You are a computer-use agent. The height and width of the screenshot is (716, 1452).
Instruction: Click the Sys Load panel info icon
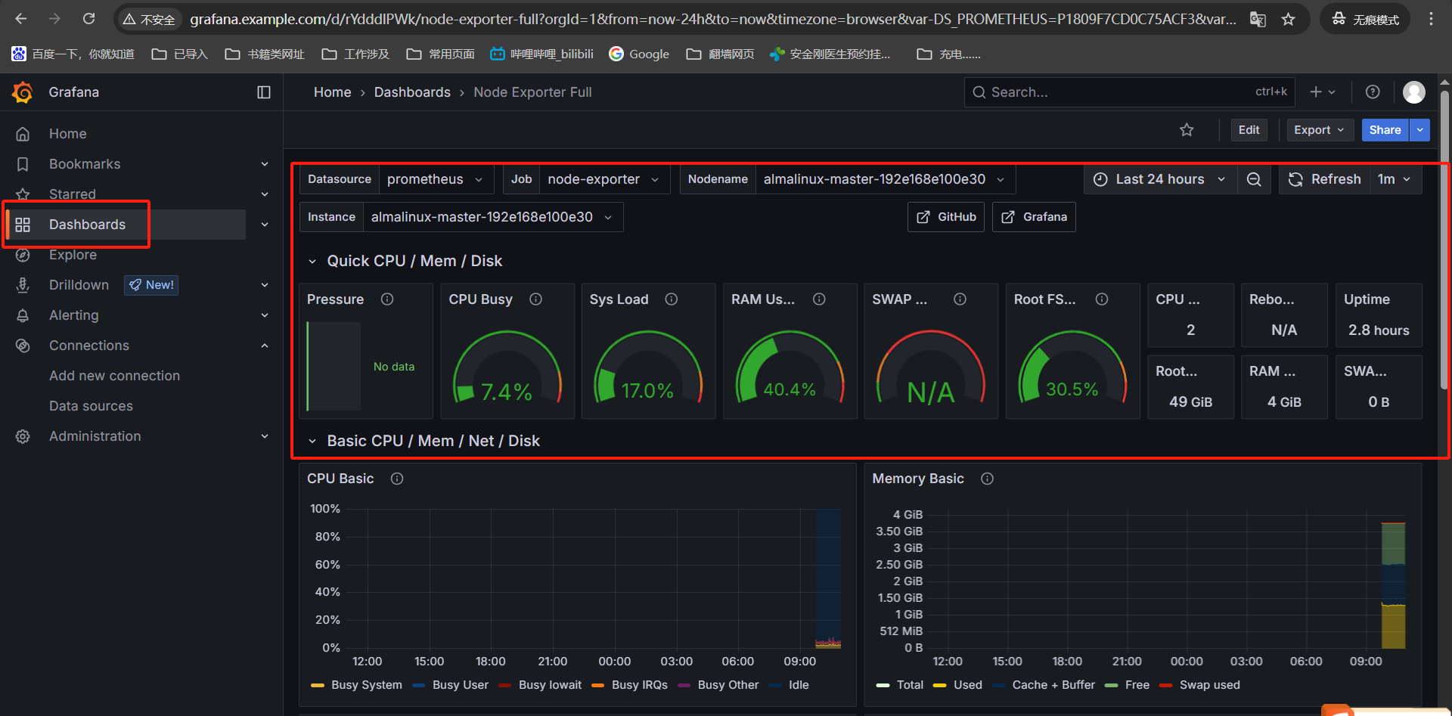coord(672,299)
